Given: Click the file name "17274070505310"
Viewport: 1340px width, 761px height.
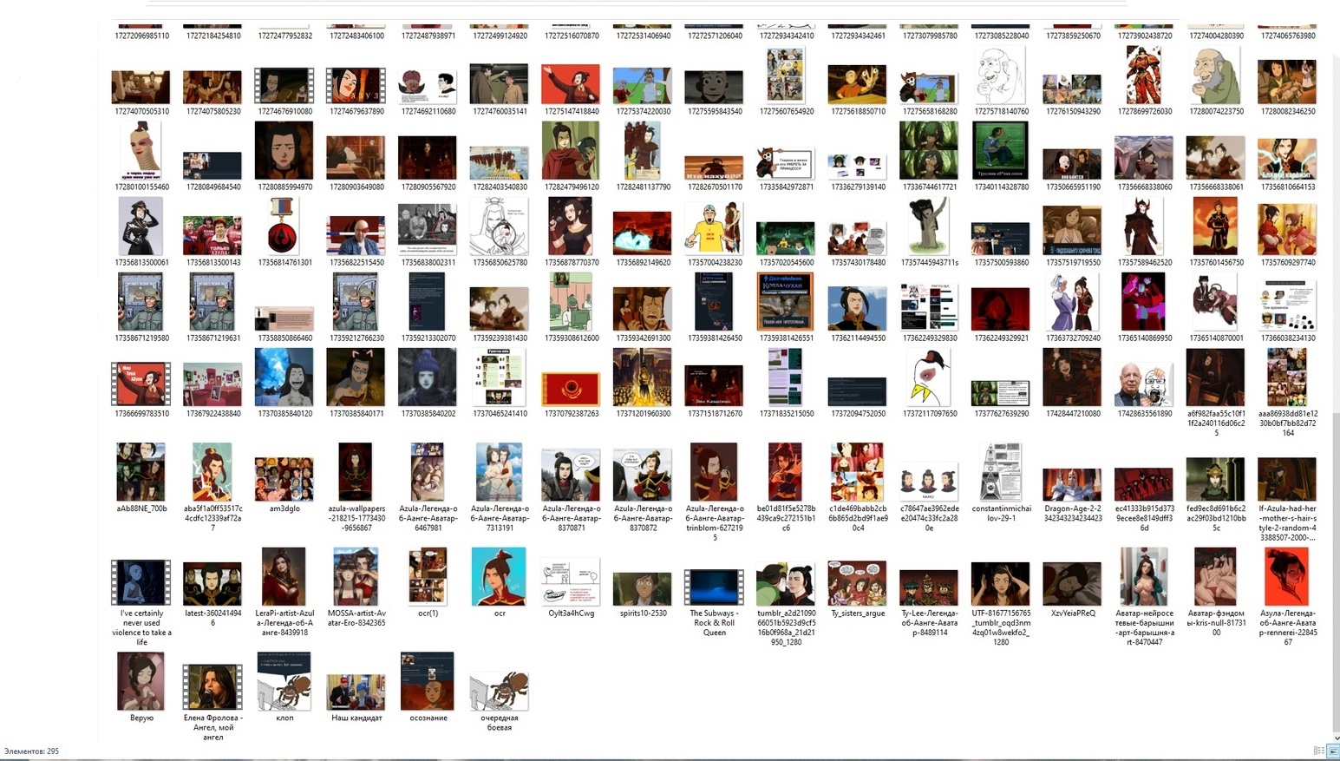Looking at the screenshot, I should [141, 111].
